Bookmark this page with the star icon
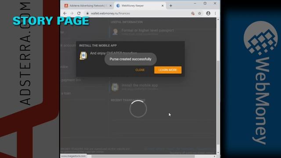The height and width of the screenshot is (158, 281). [x=200, y=13]
